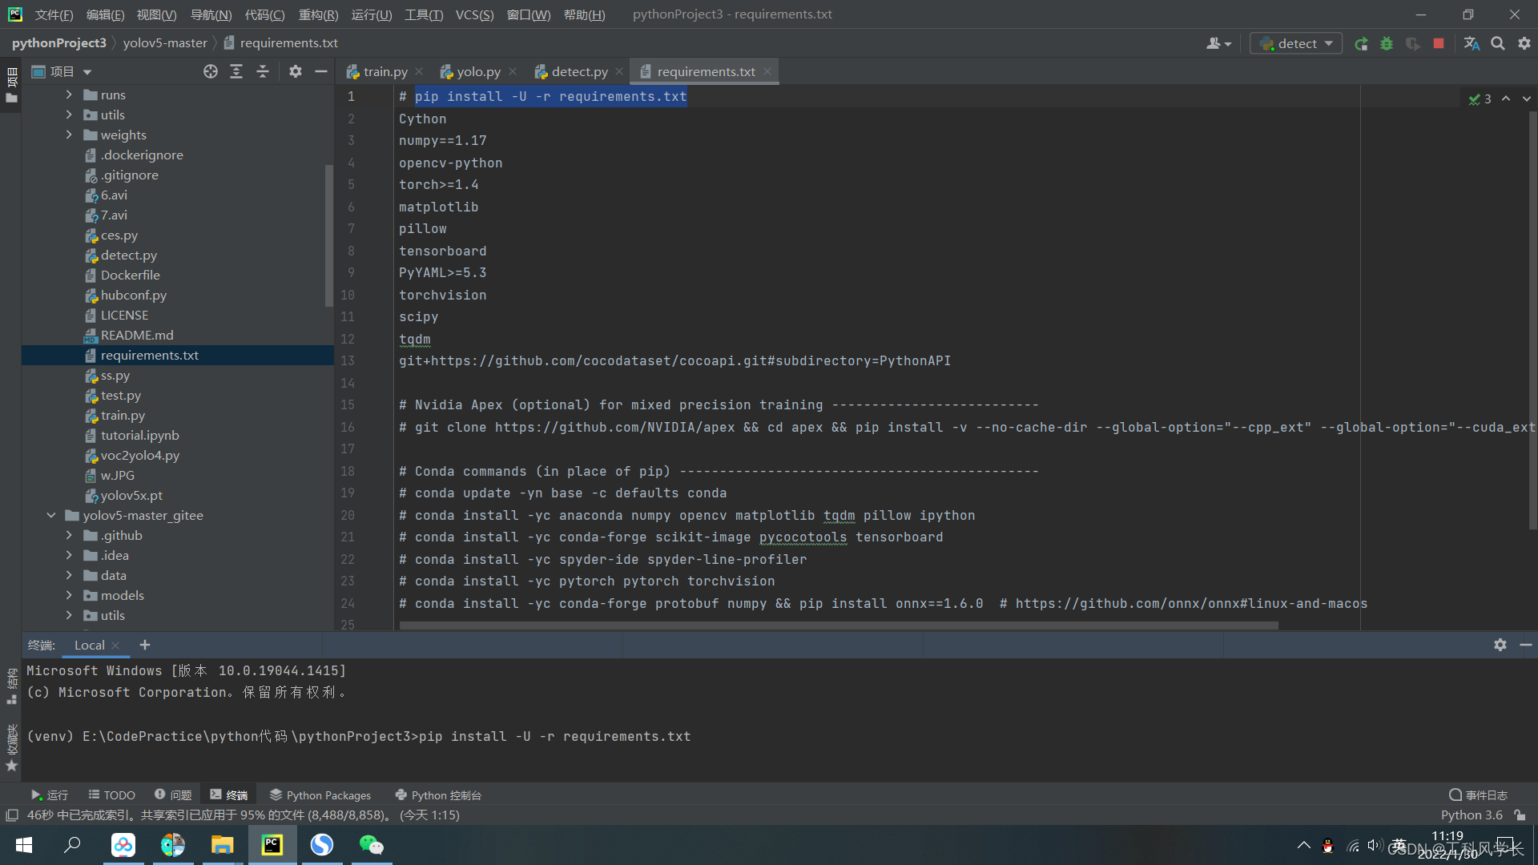Open terminal settings gear icon

click(x=1500, y=645)
